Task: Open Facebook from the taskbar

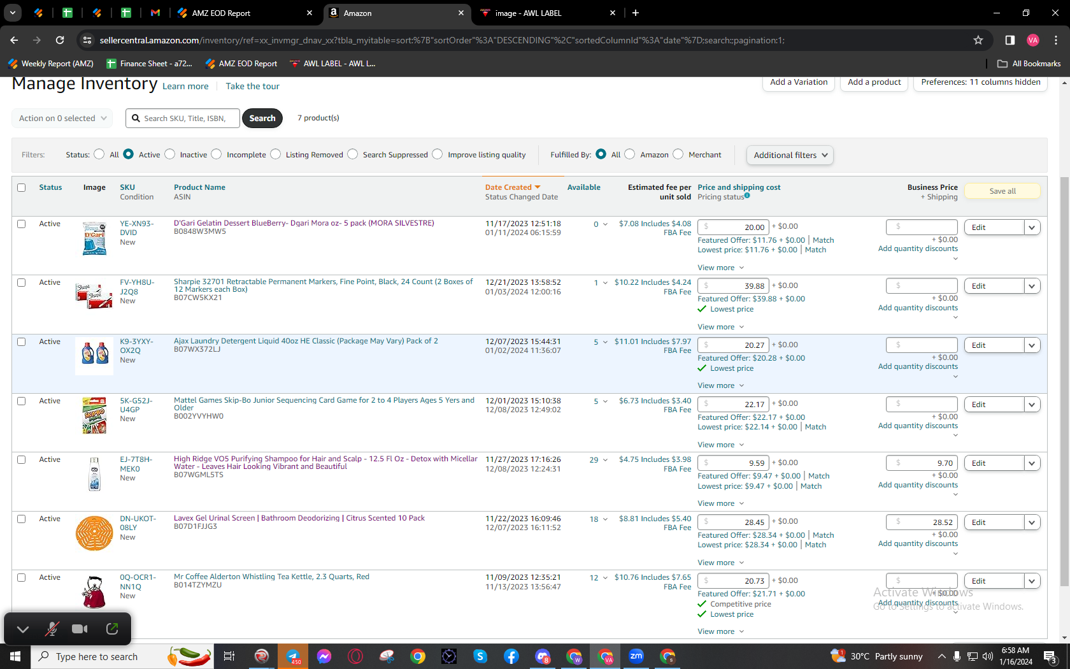Action: coord(511,656)
